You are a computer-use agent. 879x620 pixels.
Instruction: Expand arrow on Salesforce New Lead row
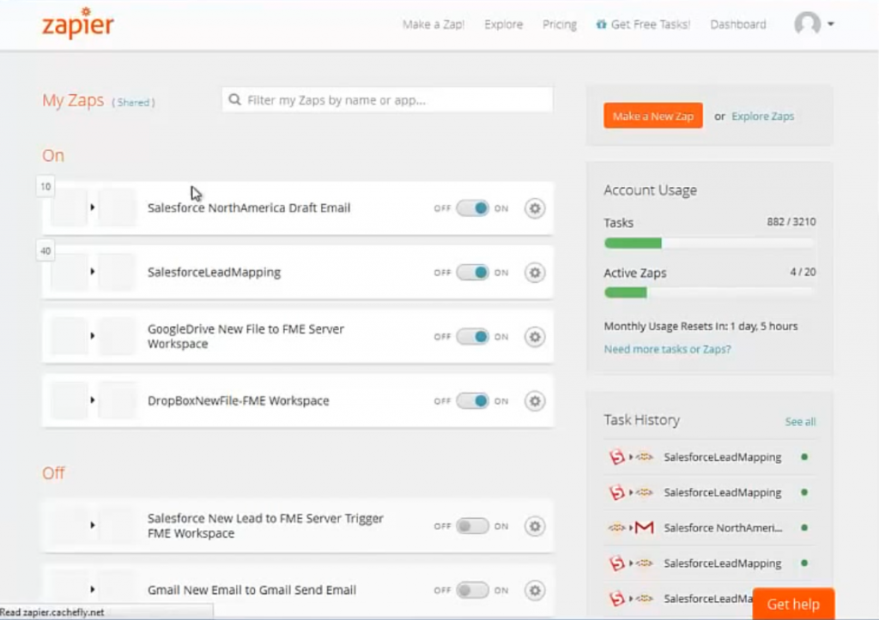pos(93,526)
